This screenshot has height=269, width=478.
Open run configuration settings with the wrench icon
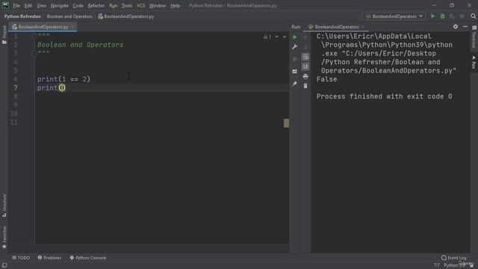pyautogui.click(x=294, y=47)
